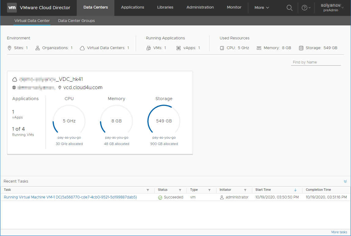The height and width of the screenshot is (236, 351).
Task: Go to the Administration tab
Action: pos(200,7)
